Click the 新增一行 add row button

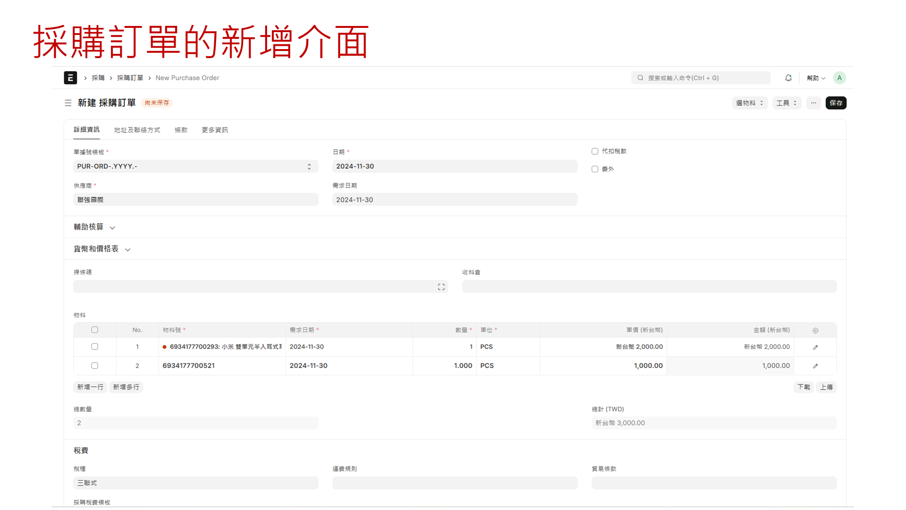pos(90,387)
